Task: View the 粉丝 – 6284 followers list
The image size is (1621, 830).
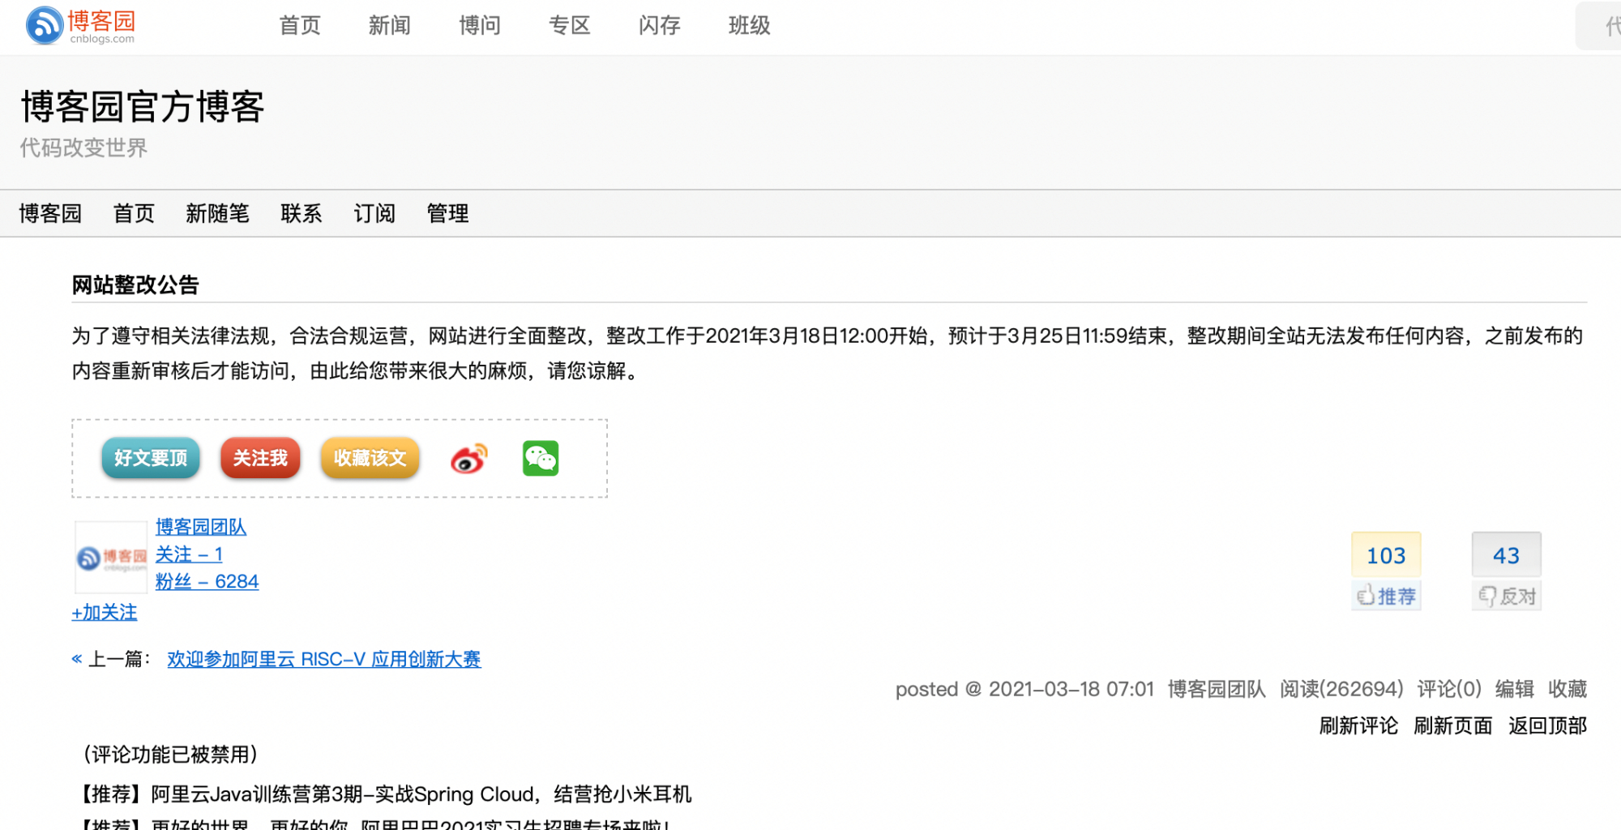Action: tap(207, 581)
